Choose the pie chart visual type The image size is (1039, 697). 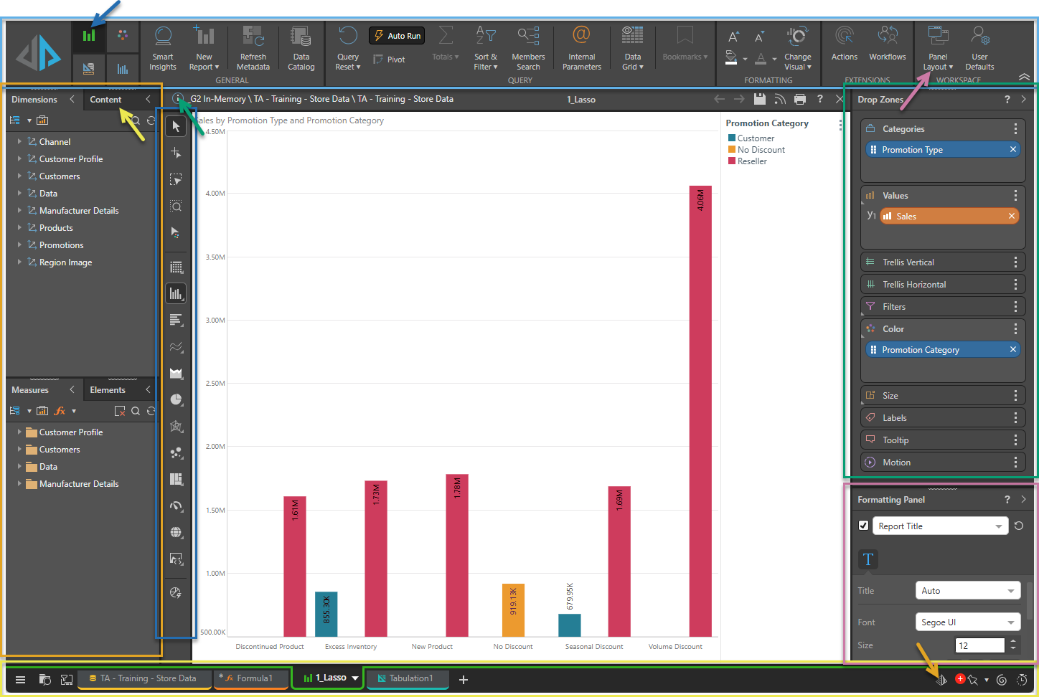pyautogui.click(x=176, y=399)
